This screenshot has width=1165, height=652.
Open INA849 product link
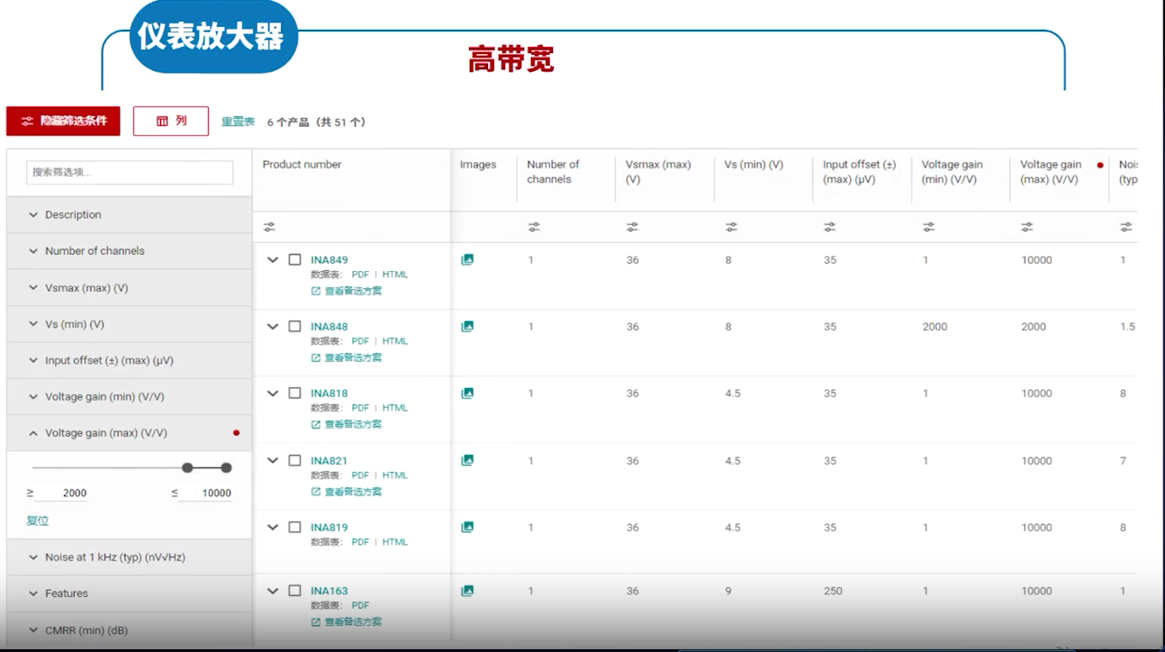tap(329, 260)
